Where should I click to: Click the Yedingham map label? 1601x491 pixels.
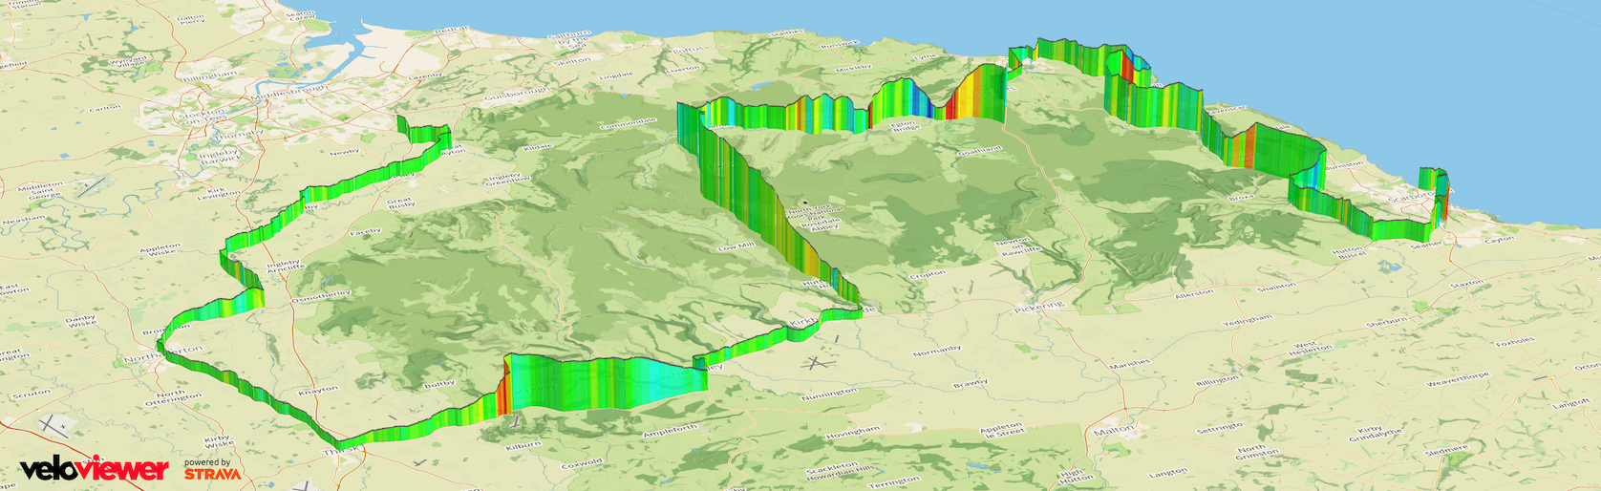[x=1248, y=322]
